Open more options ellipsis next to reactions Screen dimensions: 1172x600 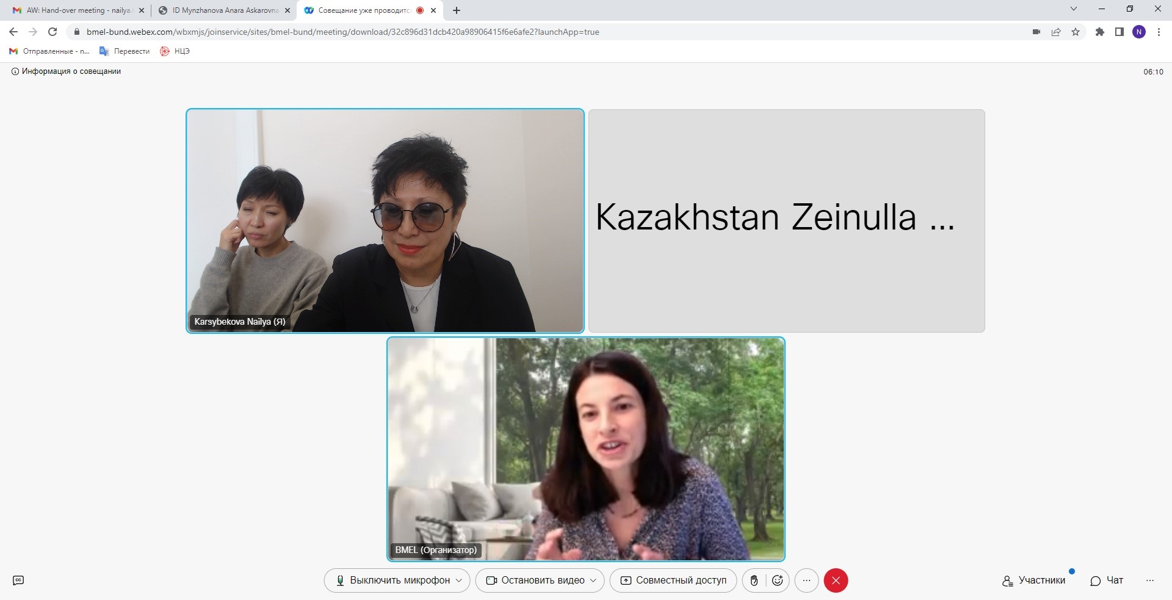tap(806, 580)
